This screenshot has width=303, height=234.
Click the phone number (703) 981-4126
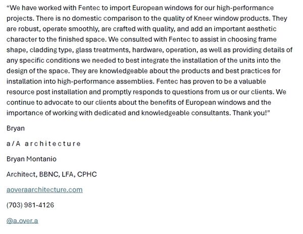pos(30,205)
